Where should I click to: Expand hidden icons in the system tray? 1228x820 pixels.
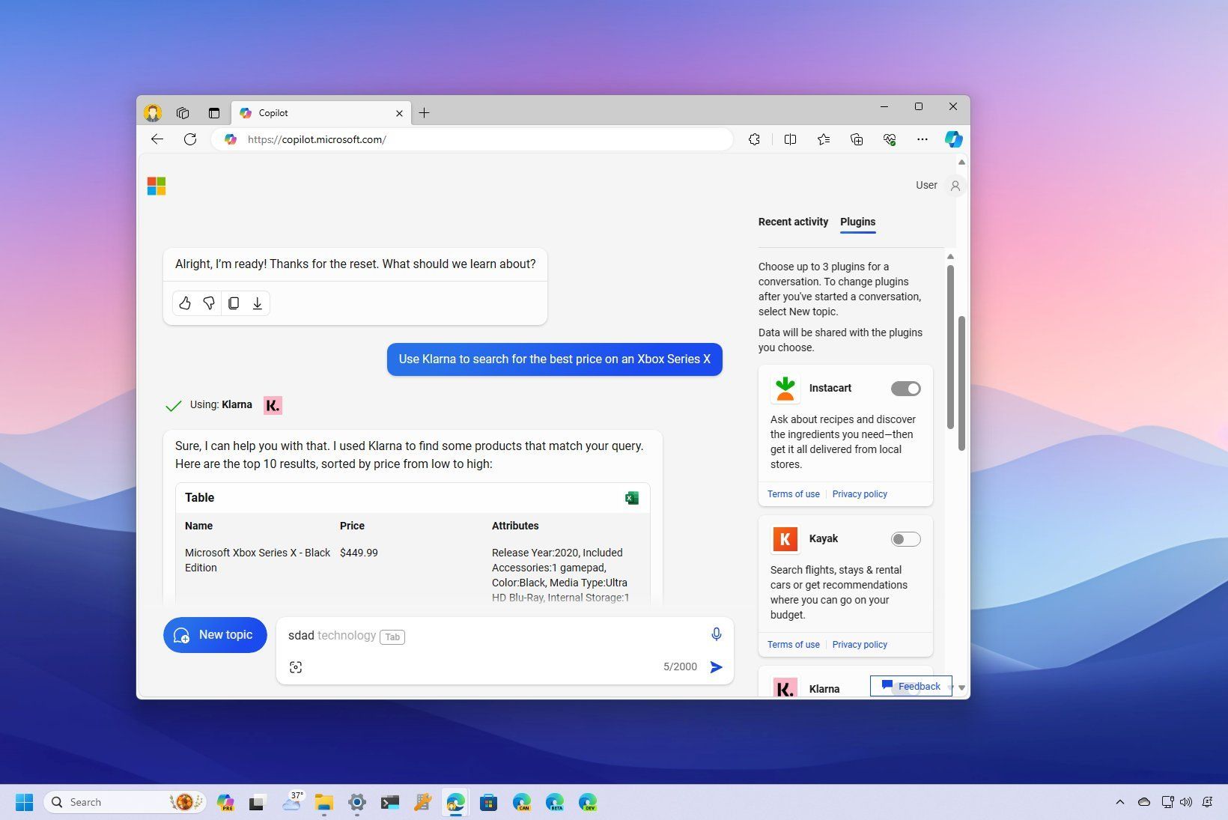pyautogui.click(x=1120, y=801)
